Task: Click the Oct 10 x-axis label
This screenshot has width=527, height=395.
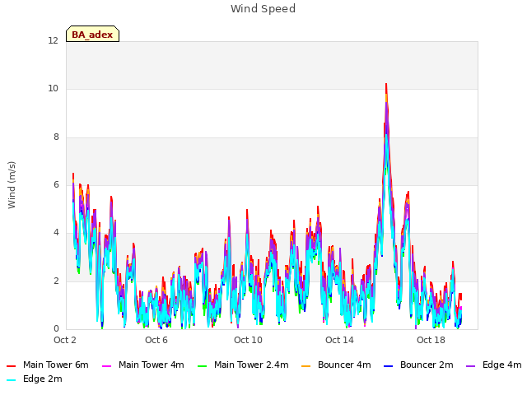Action: point(248,340)
